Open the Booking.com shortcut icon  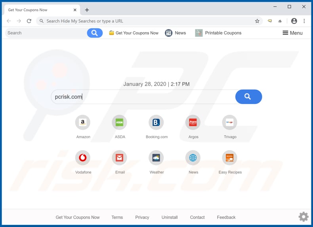(x=156, y=122)
